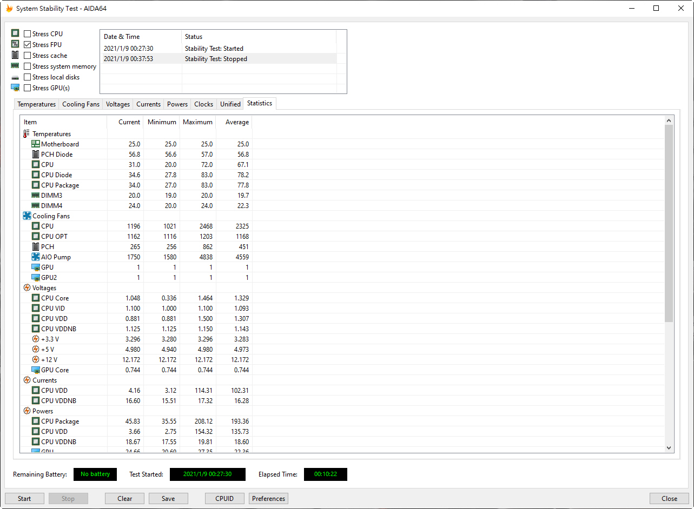
Task: Click the Start button
Action: (24, 499)
